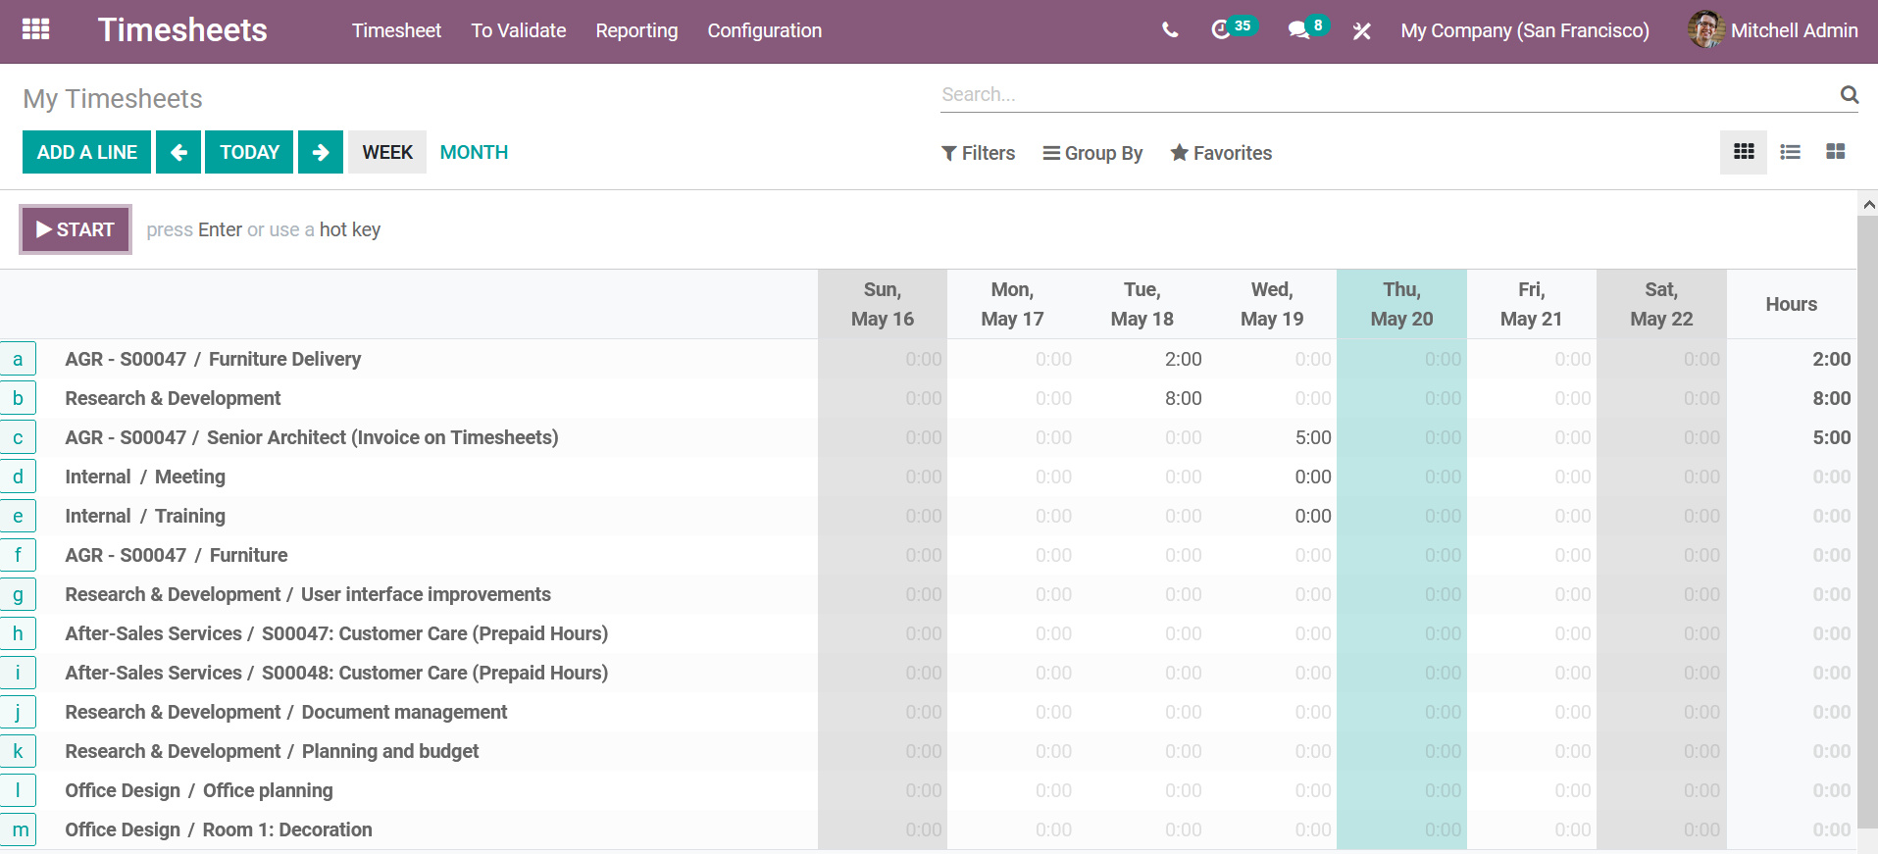Click hot key 'g' for User interface improvements
Image resolution: width=1878 pixels, height=854 pixels.
coord(18,594)
